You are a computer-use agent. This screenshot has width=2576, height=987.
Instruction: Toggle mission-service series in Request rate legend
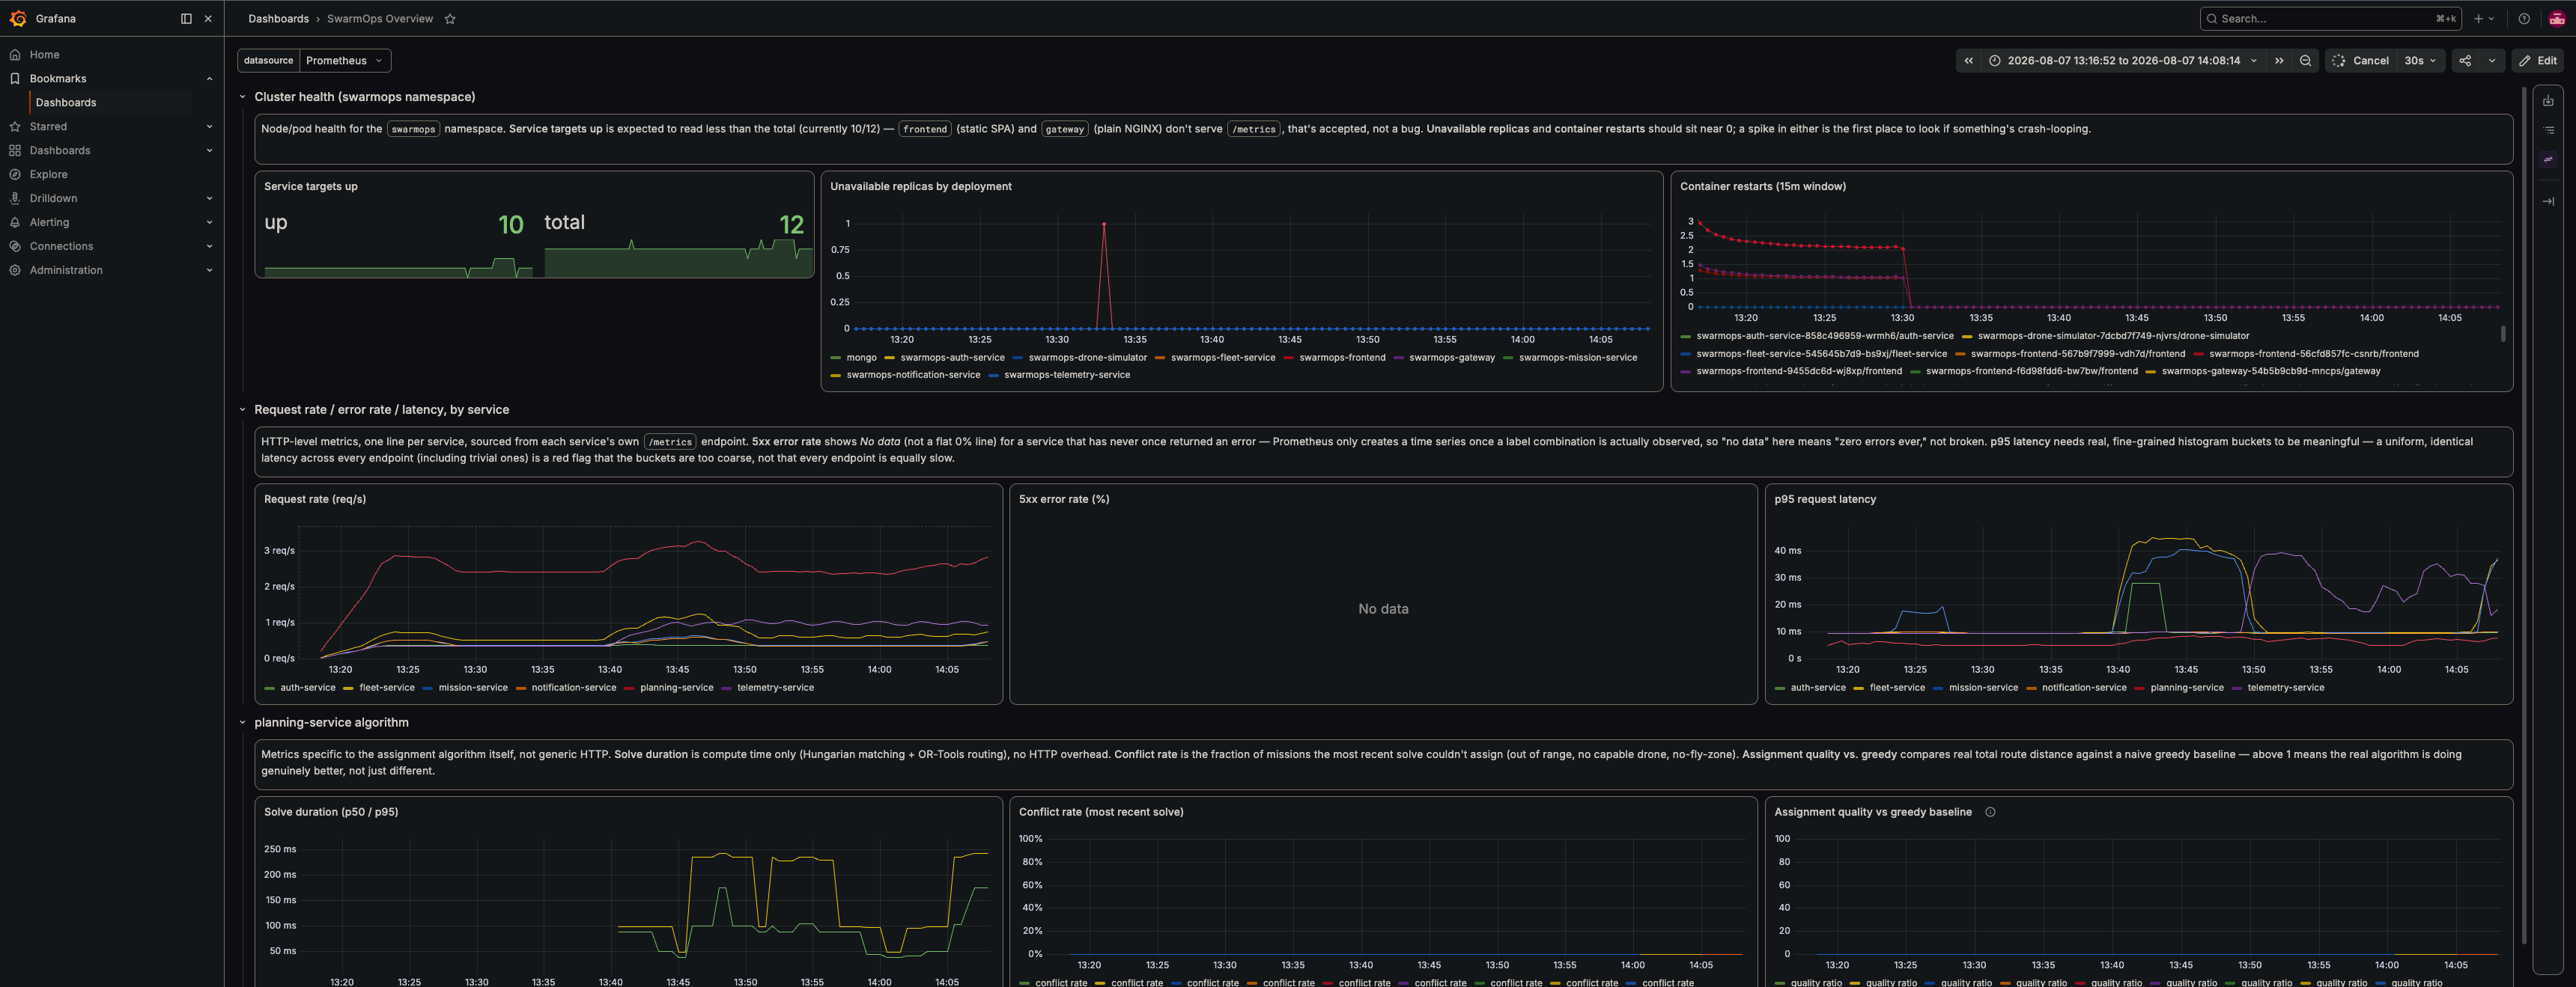pyautogui.click(x=473, y=687)
